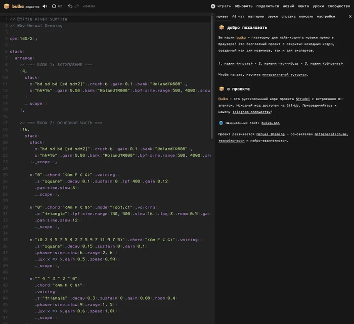Open the GitHub source link
The image size is (354, 324).
pyautogui.click(x=292, y=105)
